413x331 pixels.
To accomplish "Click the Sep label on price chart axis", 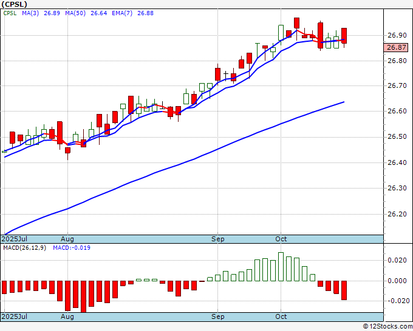I will [218, 239].
